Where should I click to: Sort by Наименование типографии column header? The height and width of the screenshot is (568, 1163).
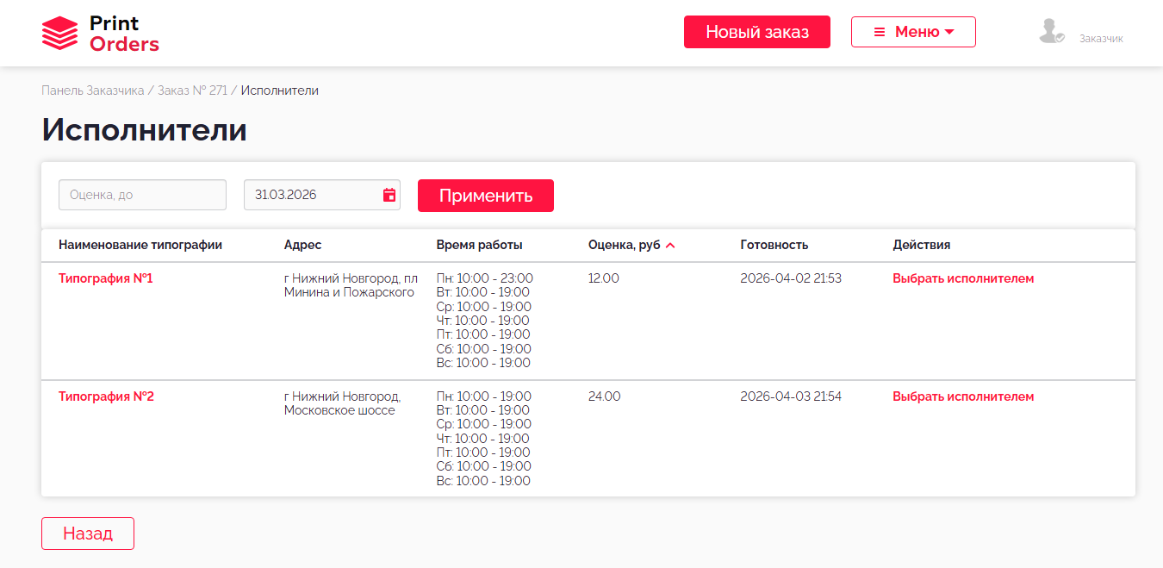[x=140, y=245]
